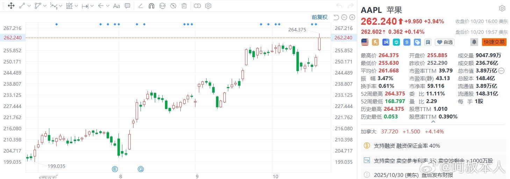This screenshot has width=510, height=179.
Task: Click the AAPL ticker title
Action: pos(371,10)
